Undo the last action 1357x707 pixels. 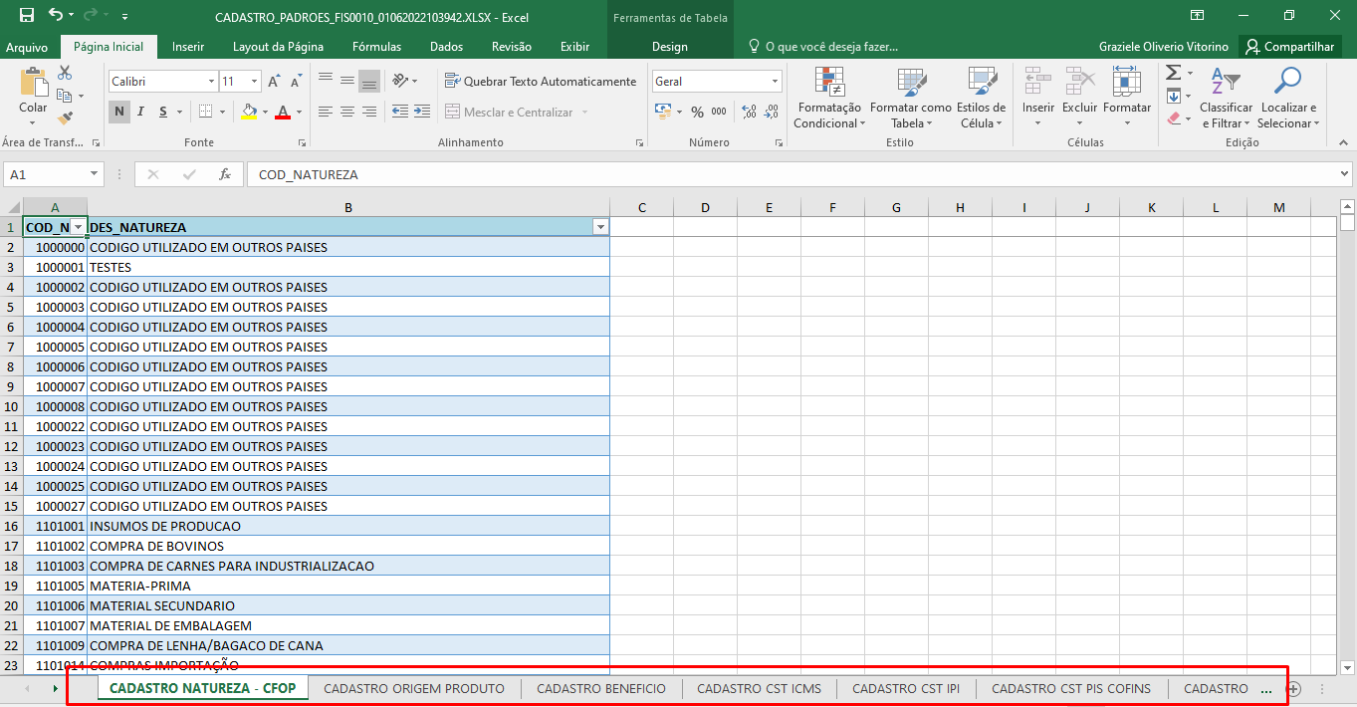pos(56,15)
